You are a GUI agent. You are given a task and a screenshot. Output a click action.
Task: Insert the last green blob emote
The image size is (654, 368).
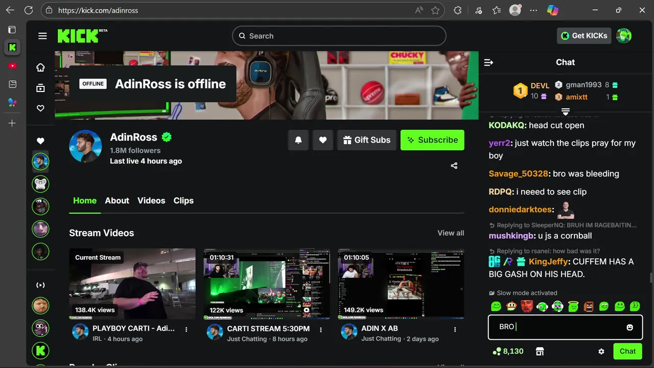pos(635,306)
